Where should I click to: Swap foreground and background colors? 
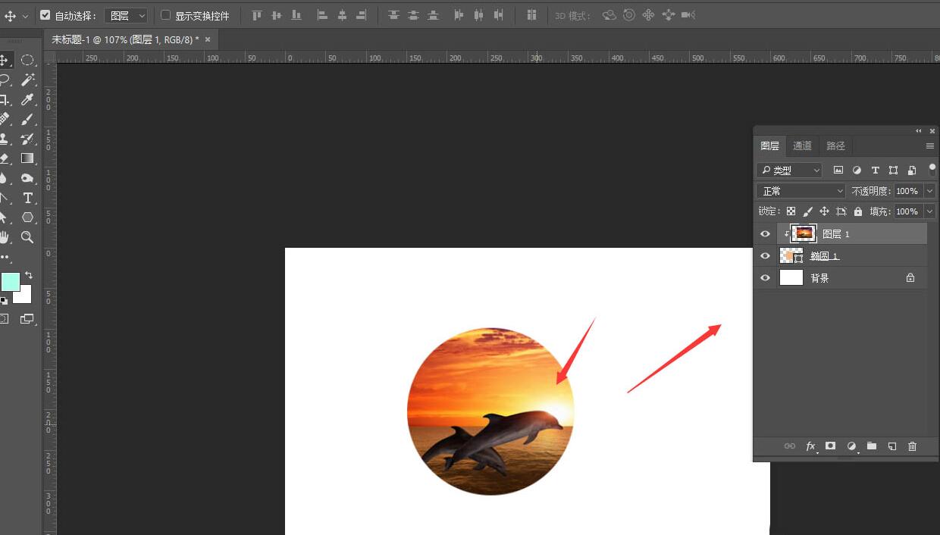pos(29,275)
